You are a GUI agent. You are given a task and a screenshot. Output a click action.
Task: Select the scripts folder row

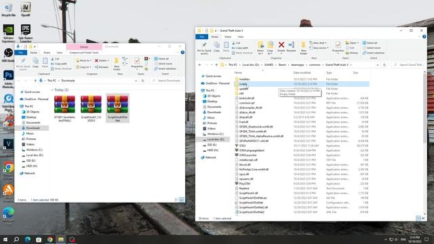pos(302,84)
